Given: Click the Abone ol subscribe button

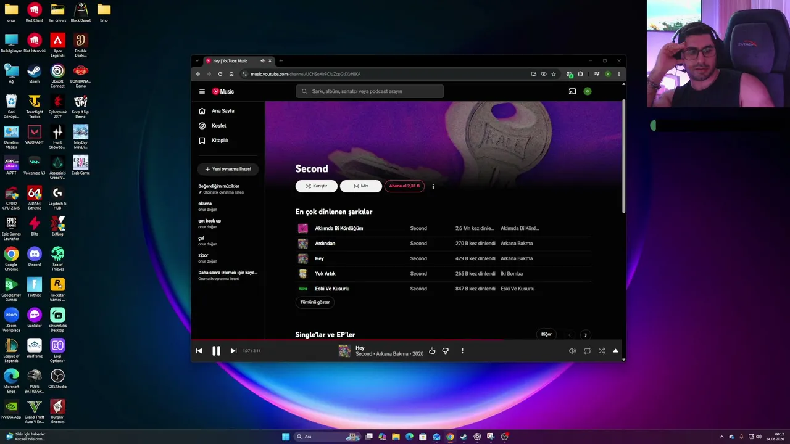Looking at the screenshot, I should point(404,186).
